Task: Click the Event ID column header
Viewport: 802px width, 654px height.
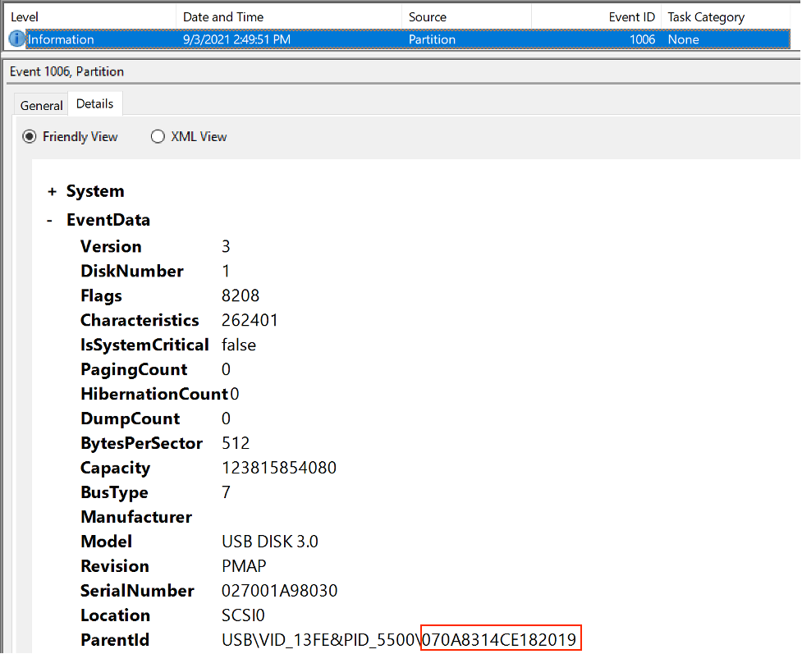Action: click(631, 16)
